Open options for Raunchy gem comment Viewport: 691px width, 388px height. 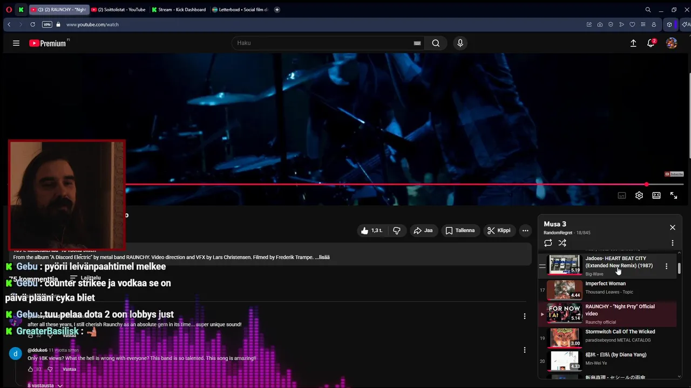pyautogui.click(x=525, y=316)
